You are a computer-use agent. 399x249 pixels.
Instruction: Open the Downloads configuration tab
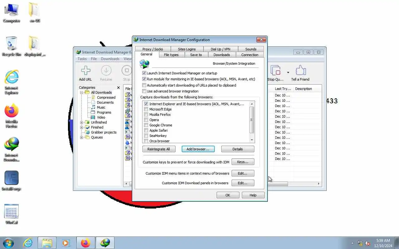pos(222,55)
